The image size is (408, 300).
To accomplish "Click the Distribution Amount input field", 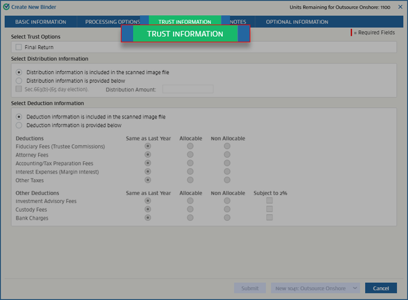I will click(187, 89).
